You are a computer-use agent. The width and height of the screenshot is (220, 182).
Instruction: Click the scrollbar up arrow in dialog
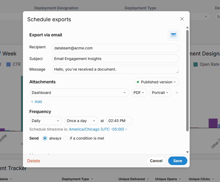187,28
